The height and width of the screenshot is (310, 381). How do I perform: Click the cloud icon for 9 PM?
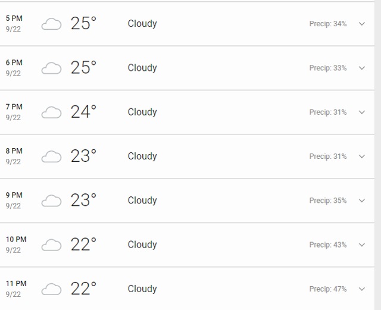pos(51,201)
